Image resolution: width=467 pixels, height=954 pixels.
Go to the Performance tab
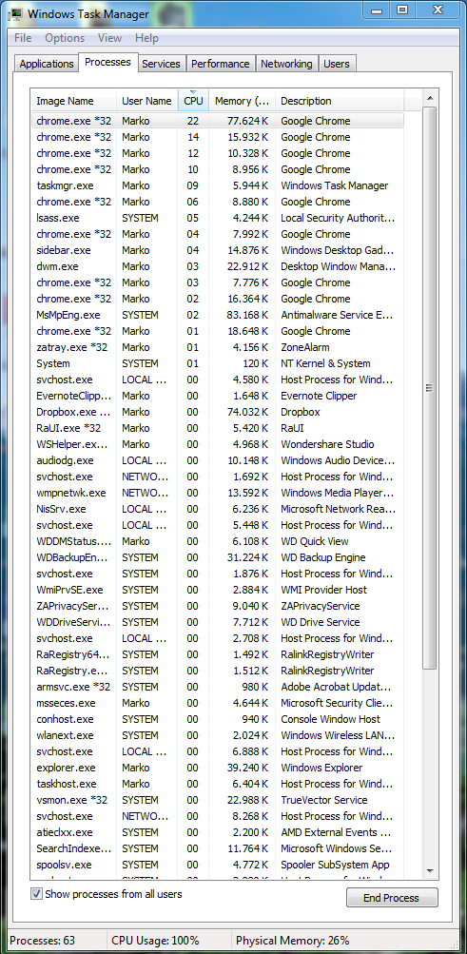coord(220,64)
